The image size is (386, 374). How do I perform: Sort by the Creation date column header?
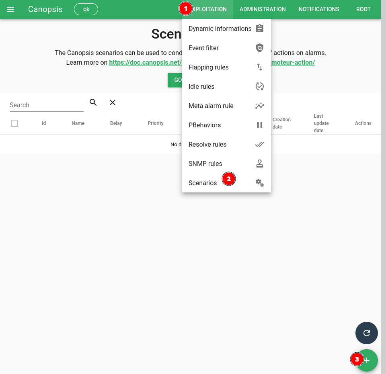[281, 123]
